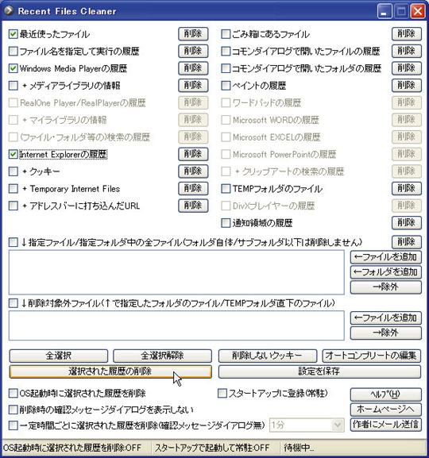Screen dimensions: 429x458
Task: Toggle the Internet Explorerの履歴 checkbox
Action: click(14, 154)
